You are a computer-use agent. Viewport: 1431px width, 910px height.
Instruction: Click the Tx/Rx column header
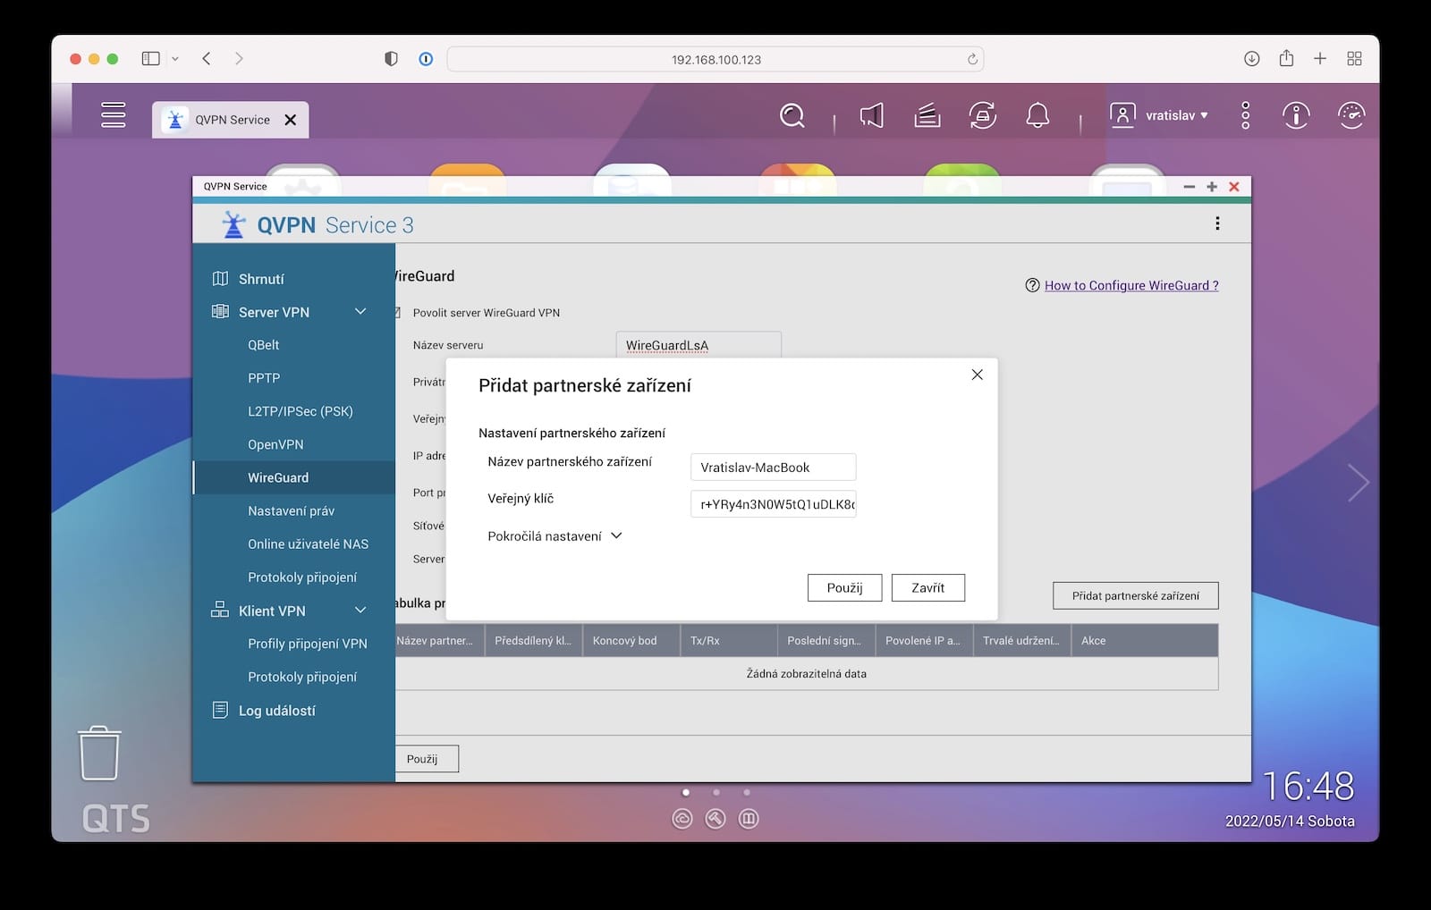(729, 641)
